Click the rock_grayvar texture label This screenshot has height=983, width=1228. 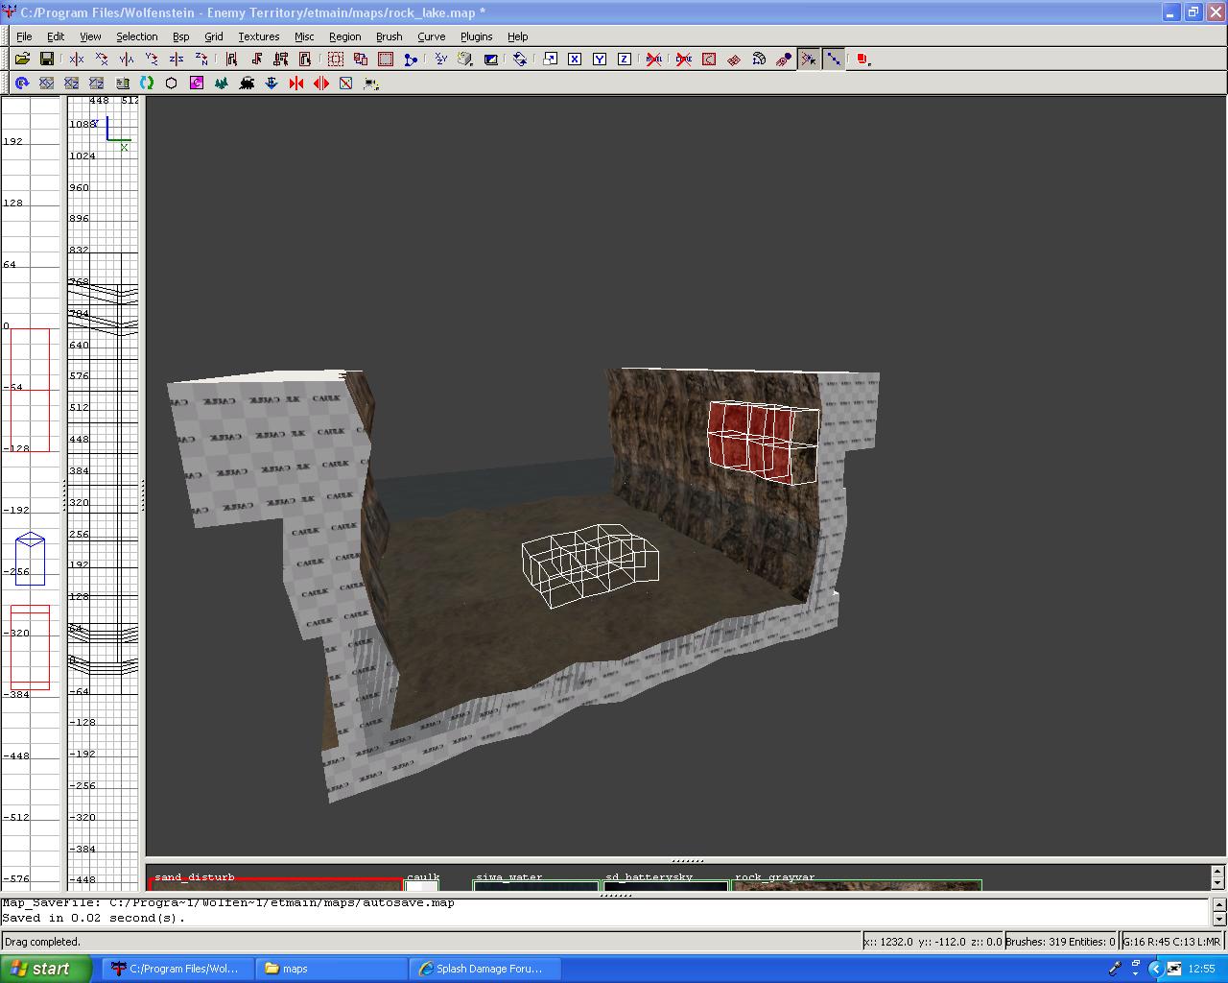tap(775, 876)
